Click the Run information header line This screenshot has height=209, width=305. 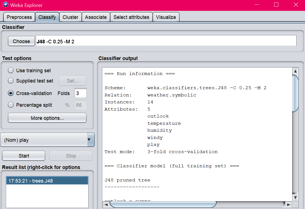click(x=140, y=74)
